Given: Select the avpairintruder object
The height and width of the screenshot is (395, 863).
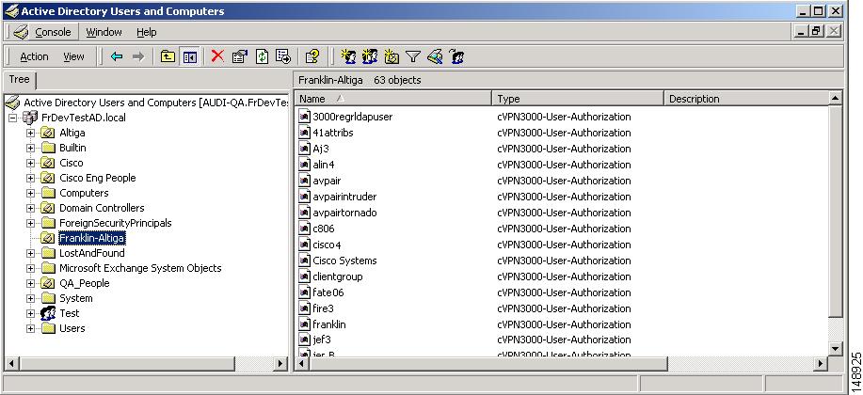Looking at the screenshot, I should [344, 197].
